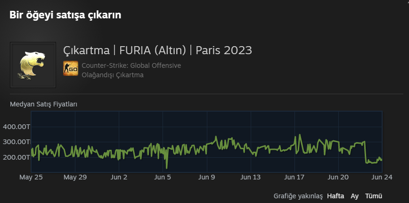Click the 'Jun 9' date axis label

pos(206,177)
